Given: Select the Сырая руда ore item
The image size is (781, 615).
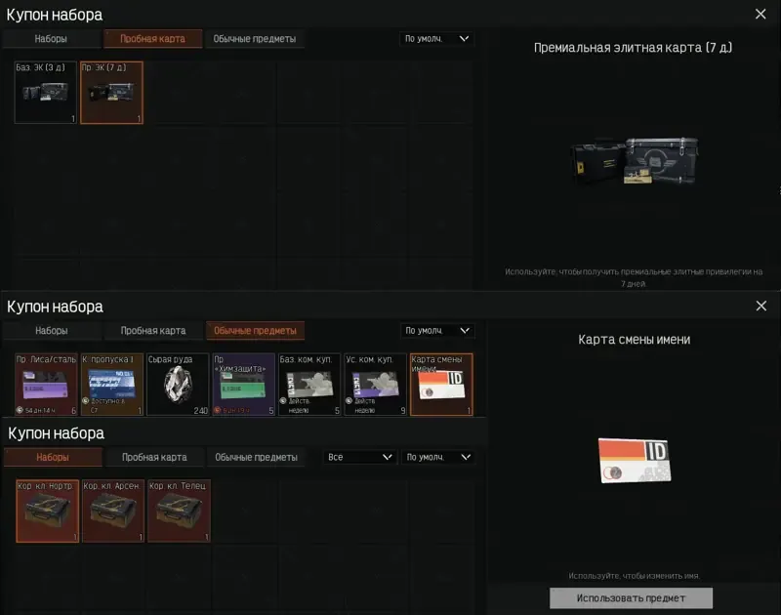Looking at the screenshot, I should point(178,384).
